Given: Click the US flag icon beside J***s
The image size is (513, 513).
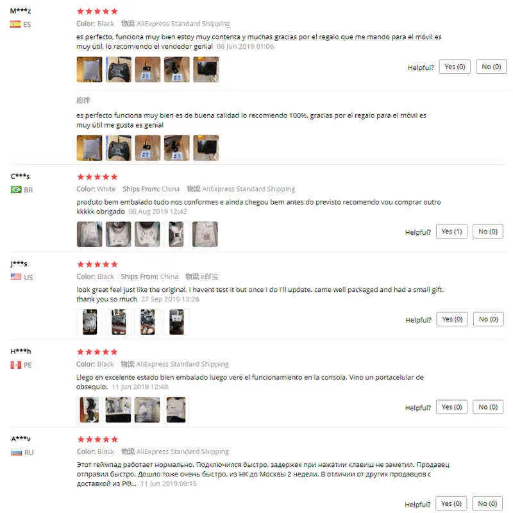Looking at the screenshot, I should point(15,277).
